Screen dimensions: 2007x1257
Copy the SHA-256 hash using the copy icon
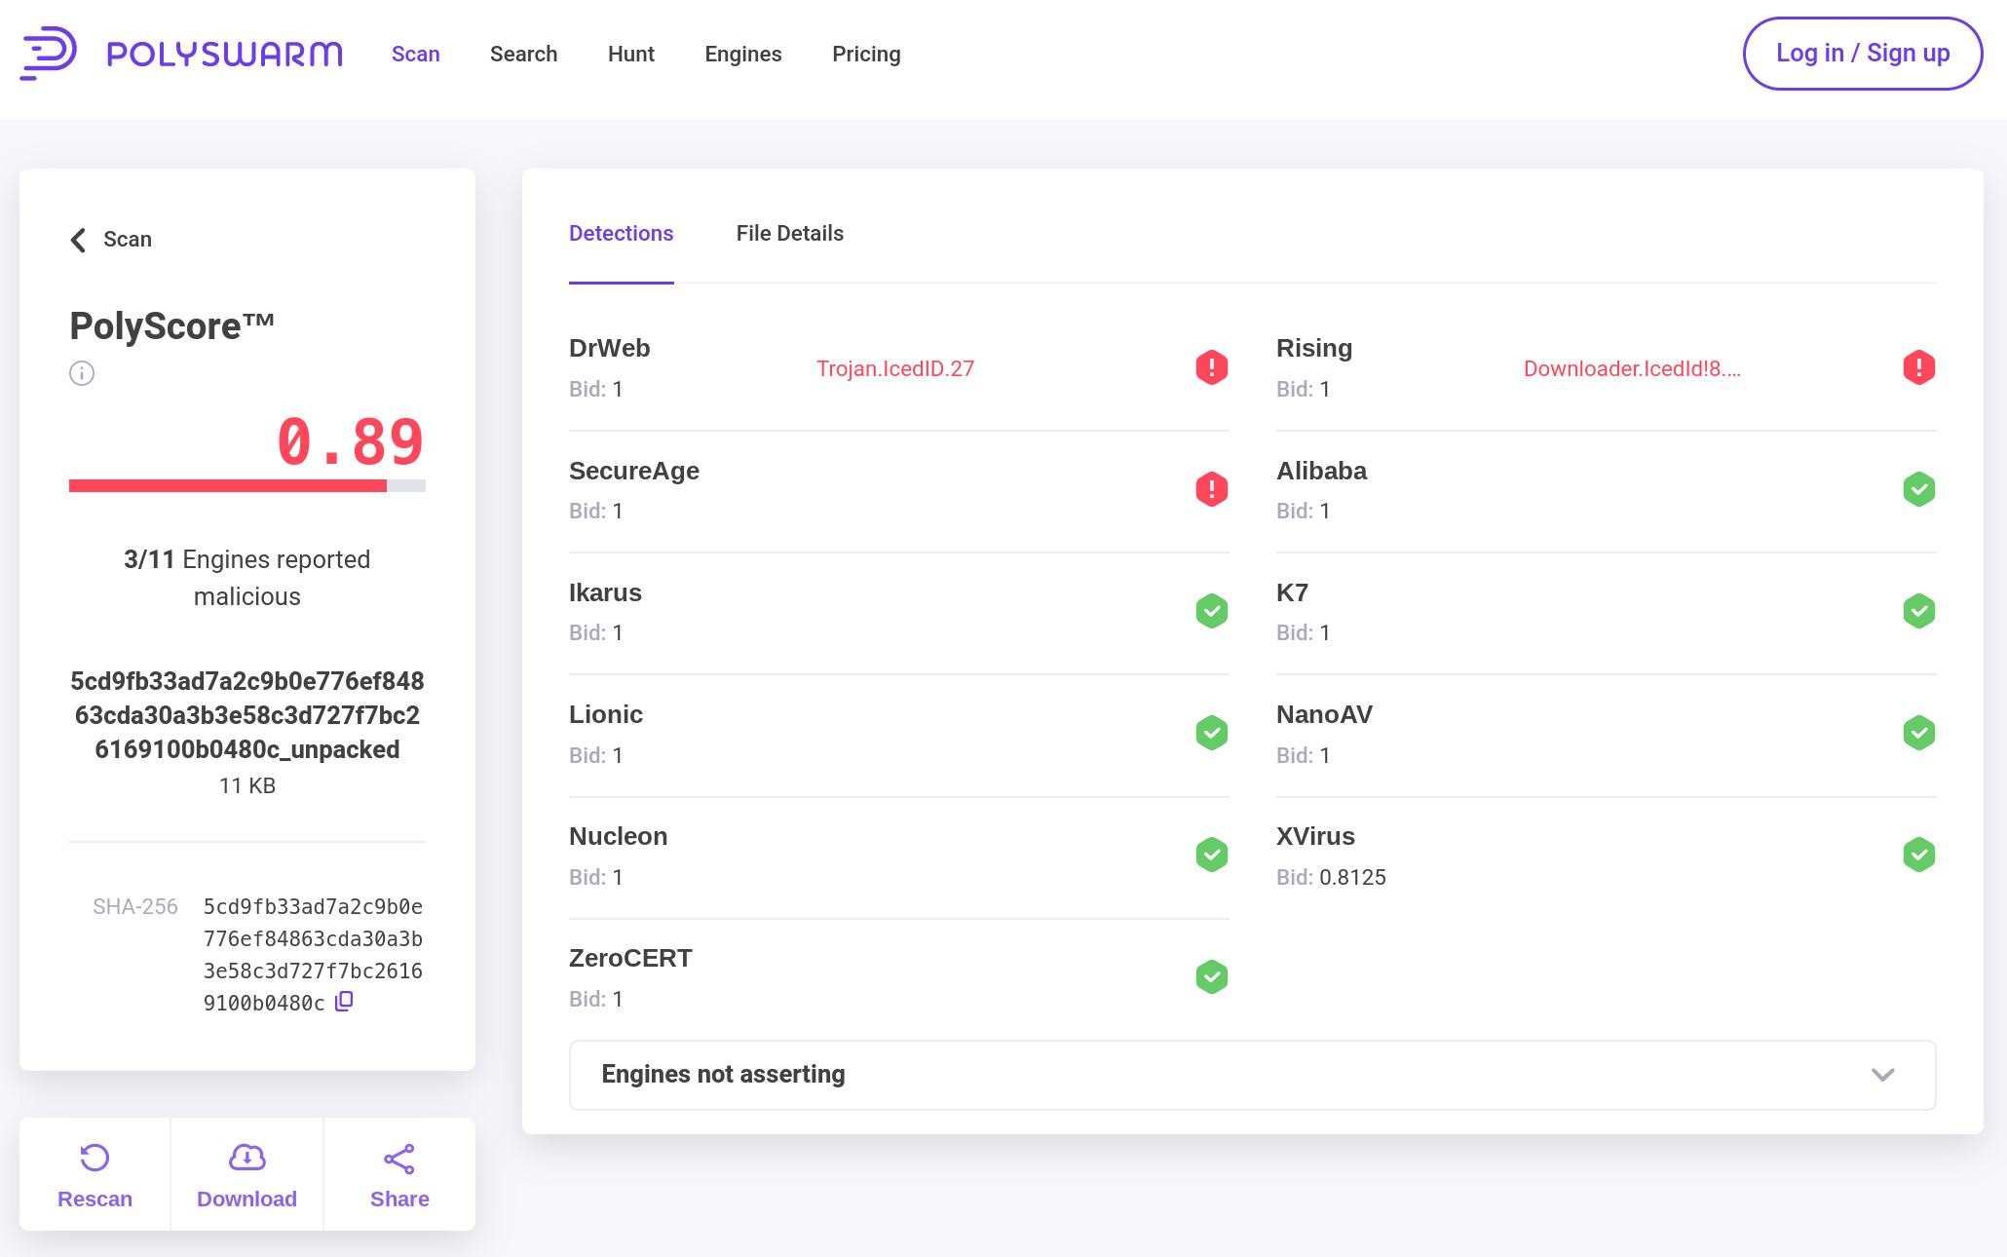click(343, 1001)
